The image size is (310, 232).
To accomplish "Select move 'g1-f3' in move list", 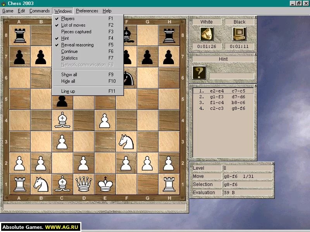I will (x=217, y=97).
